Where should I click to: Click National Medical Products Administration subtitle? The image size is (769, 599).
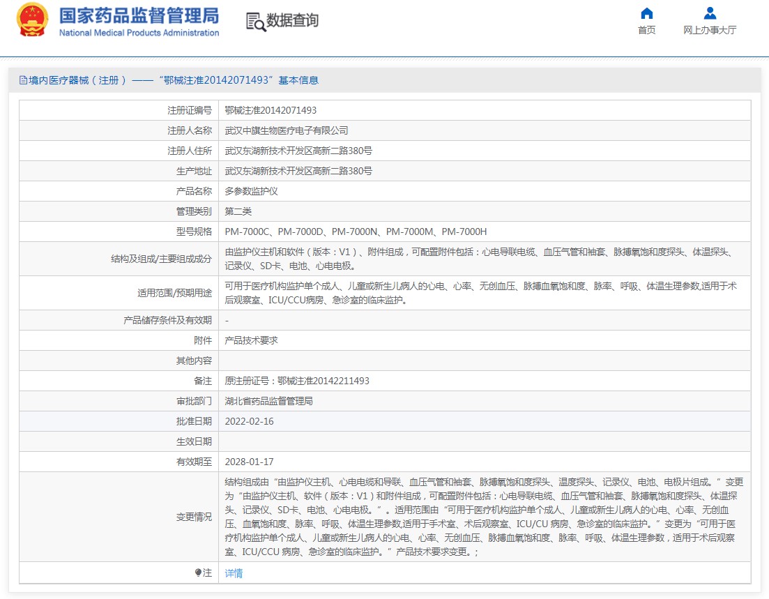point(139,33)
